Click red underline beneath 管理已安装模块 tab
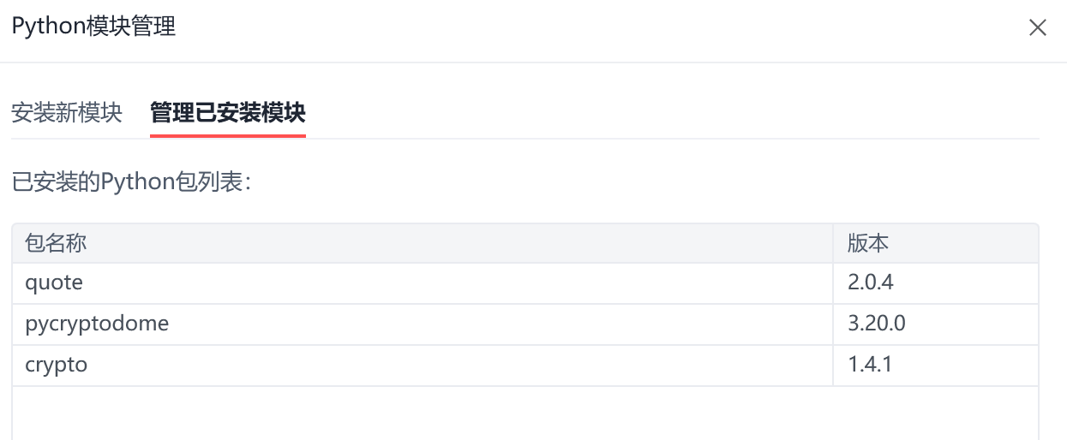This screenshot has height=440, width=1067. [x=228, y=135]
